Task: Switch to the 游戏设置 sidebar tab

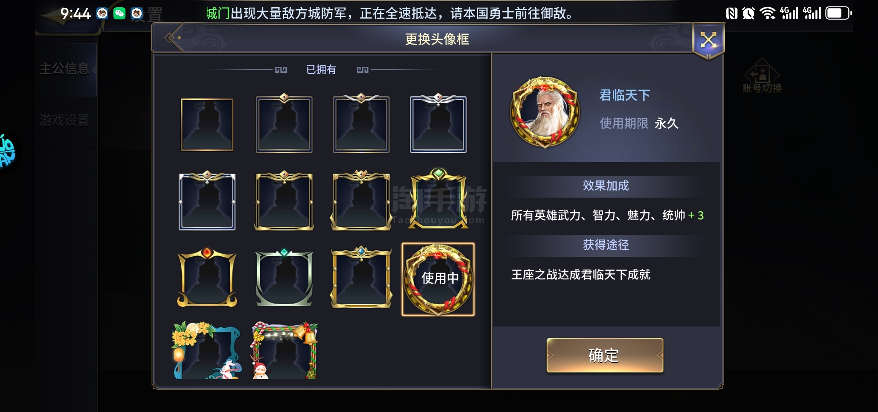Action: coord(65,121)
